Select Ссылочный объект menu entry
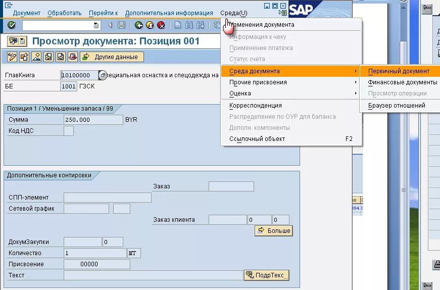Screen dimensions: 440x290 (291, 139)
